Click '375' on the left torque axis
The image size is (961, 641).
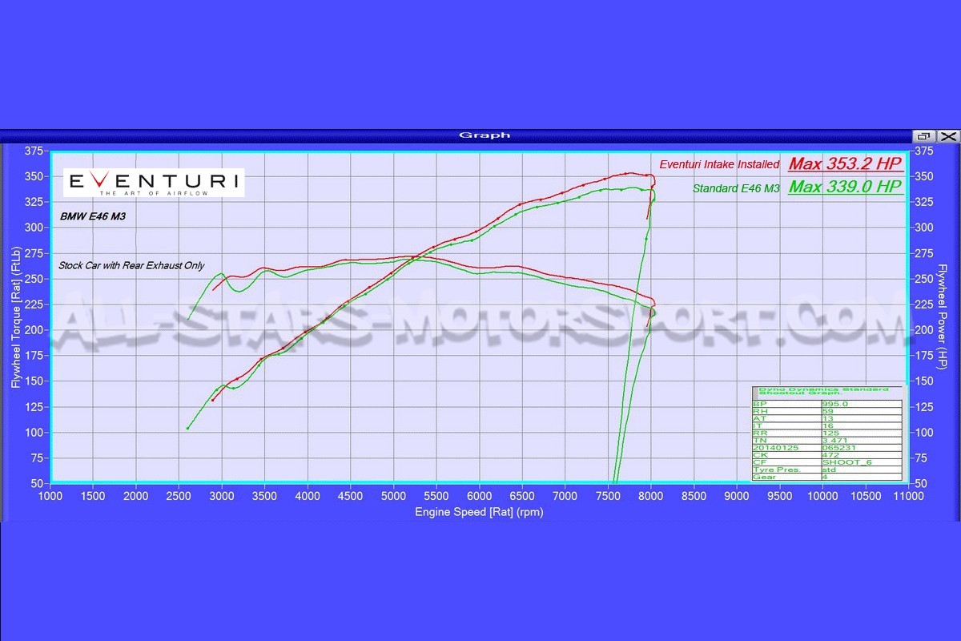click(34, 151)
